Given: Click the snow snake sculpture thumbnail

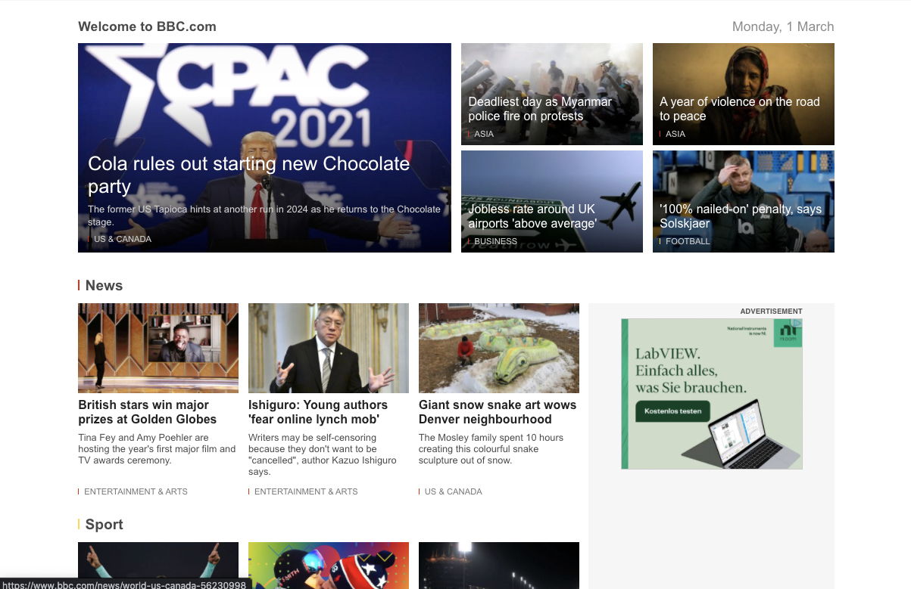Looking at the screenshot, I should pos(499,348).
